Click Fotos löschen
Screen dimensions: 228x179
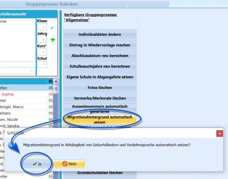(100, 88)
